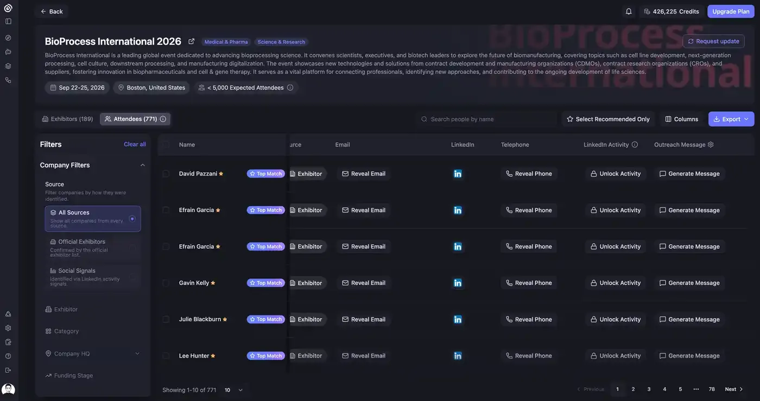Click the Top Match badge for Lee Hunter
Image resolution: width=760 pixels, height=401 pixels.
[x=266, y=355]
